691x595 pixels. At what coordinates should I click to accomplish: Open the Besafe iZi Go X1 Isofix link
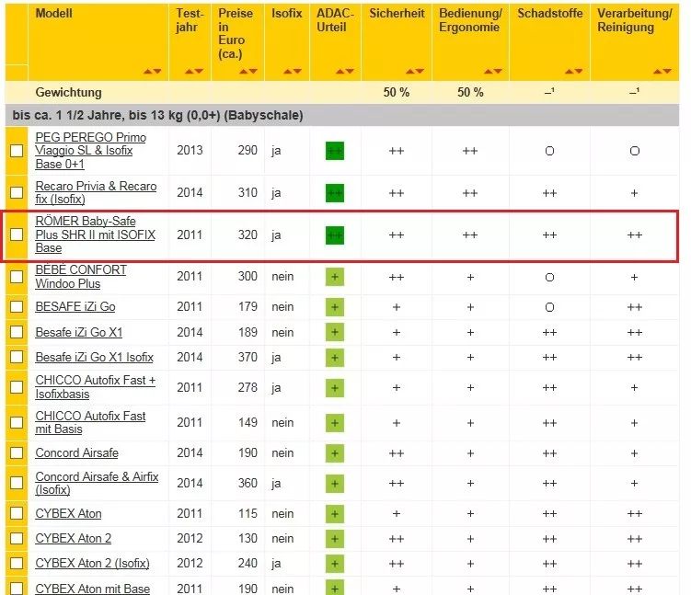click(x=94, y=357)
